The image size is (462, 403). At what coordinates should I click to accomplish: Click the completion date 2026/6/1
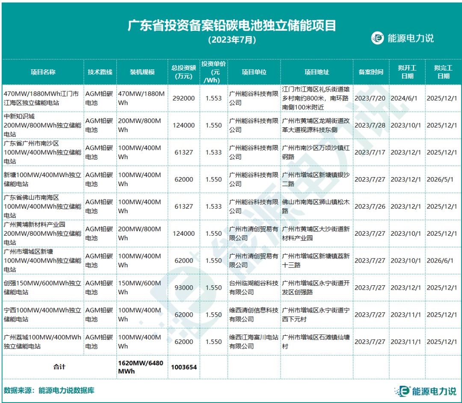[x=440, y=261]
